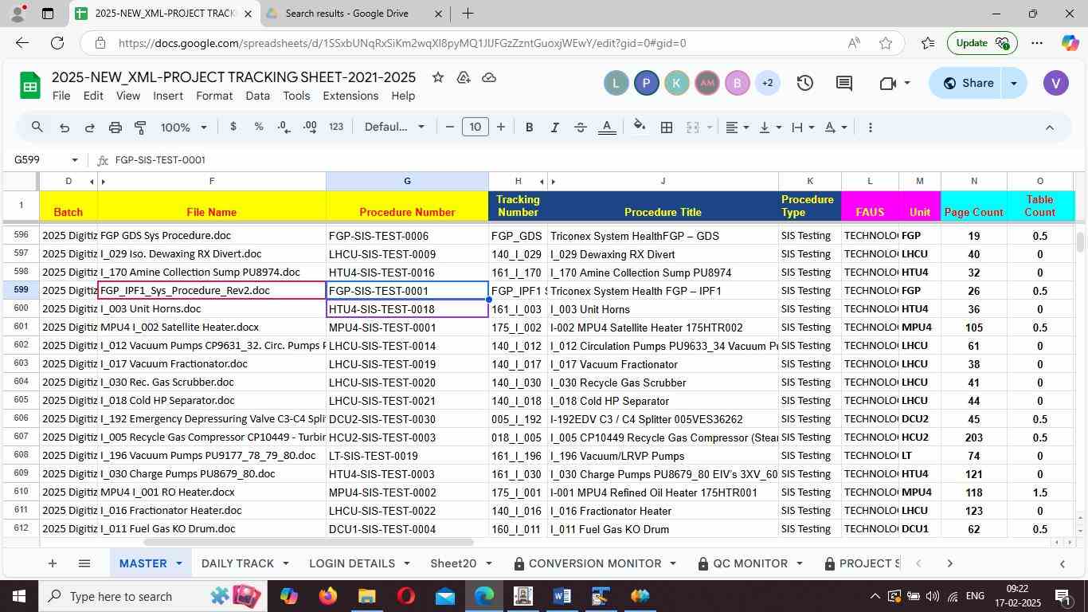
Task: Open the text color picker
Action: (607, 127)
